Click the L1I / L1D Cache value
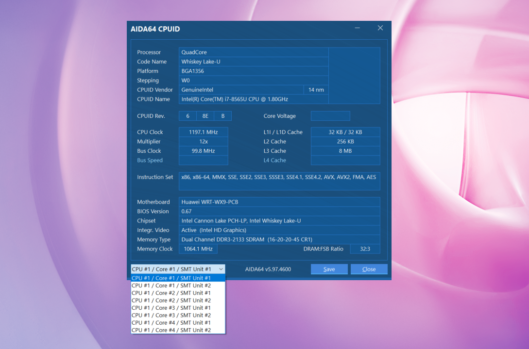Screen dimensions: 529x349 coord(345,132)
